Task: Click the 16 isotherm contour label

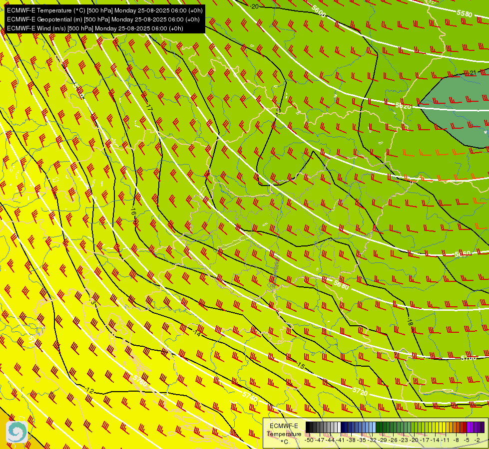Action: [133, 211]
